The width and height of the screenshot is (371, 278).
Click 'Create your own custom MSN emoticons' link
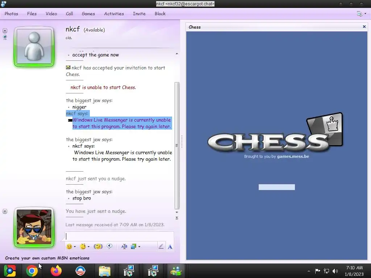click(47, 258)
